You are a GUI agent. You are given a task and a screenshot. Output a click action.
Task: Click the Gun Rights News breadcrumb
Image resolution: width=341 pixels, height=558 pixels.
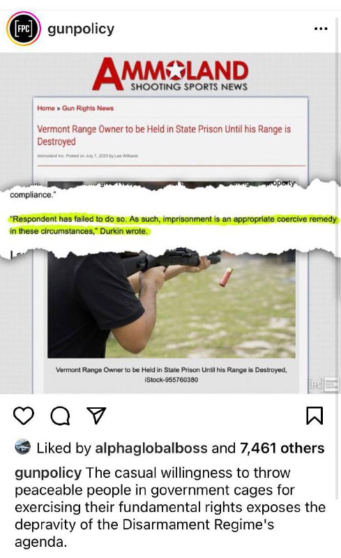point(88,108)
